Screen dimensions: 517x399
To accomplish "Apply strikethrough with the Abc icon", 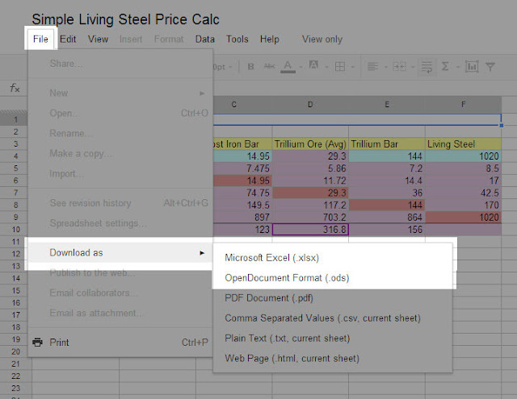I will (269, 66).
